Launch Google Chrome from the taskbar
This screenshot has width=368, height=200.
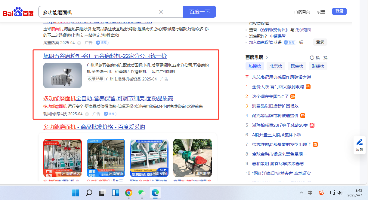point(129,193)
